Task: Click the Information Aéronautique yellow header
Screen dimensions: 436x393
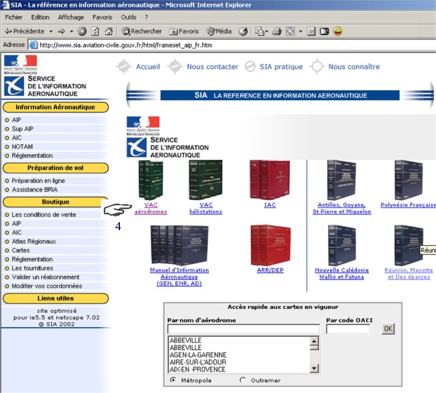Action: tap(55, 107)
